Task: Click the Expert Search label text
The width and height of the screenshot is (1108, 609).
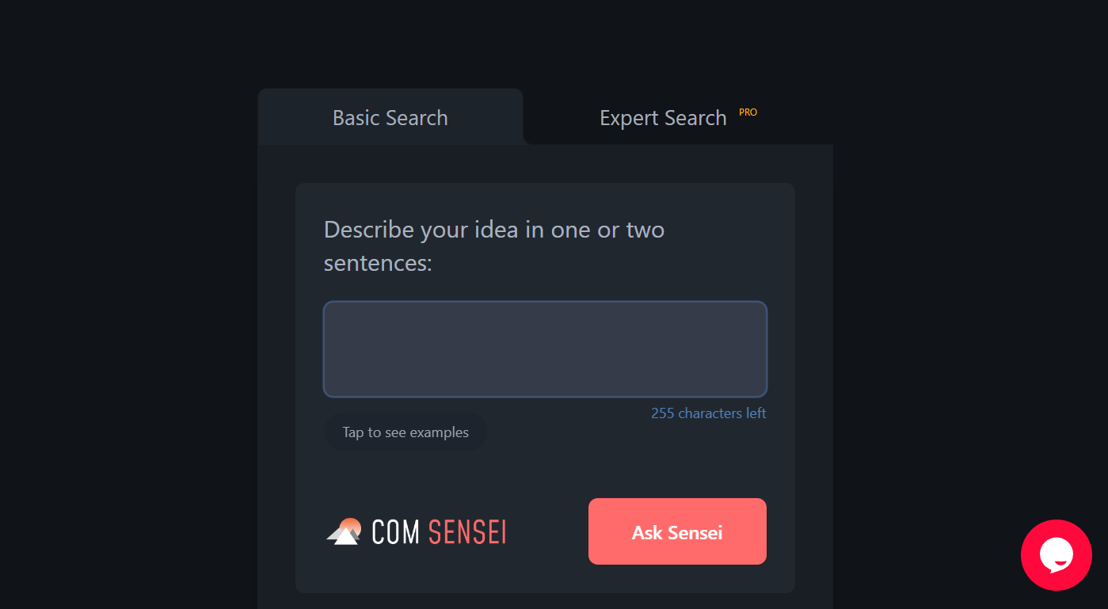Action: [x=663, y=117]
